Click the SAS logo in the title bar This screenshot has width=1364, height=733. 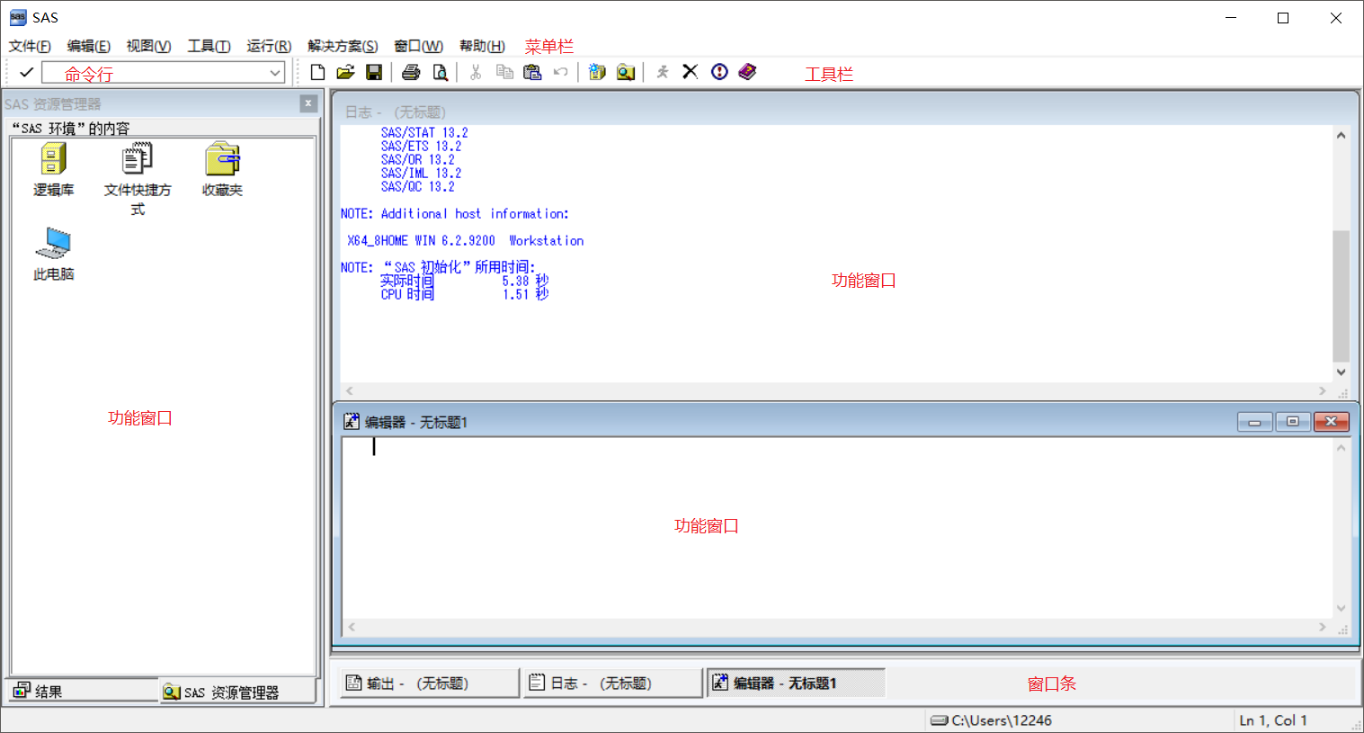pyautogui.click(x=18, y=17)
